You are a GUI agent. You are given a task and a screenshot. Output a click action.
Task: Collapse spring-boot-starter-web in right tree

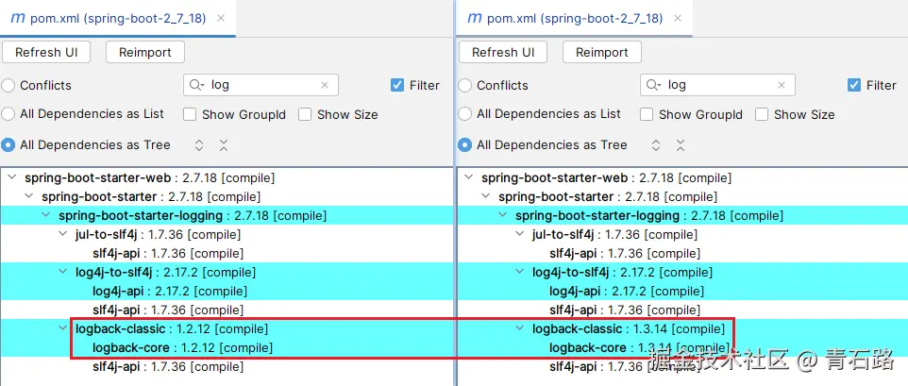469,177
